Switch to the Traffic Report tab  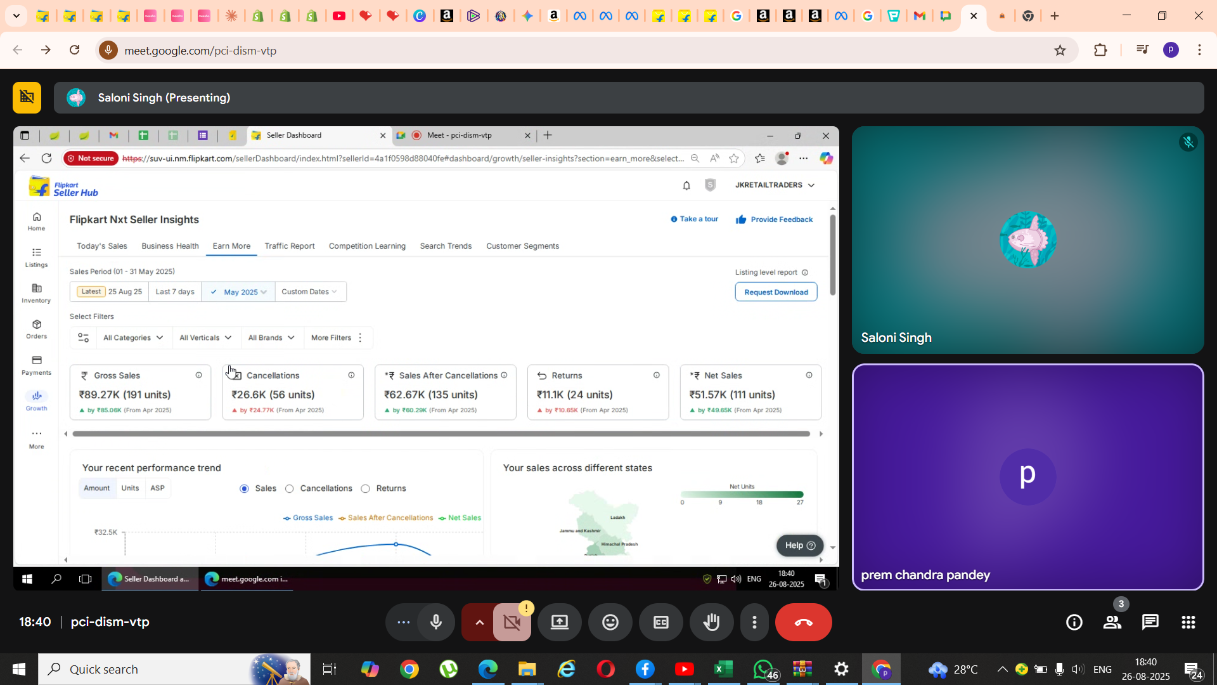coord(289,246)
